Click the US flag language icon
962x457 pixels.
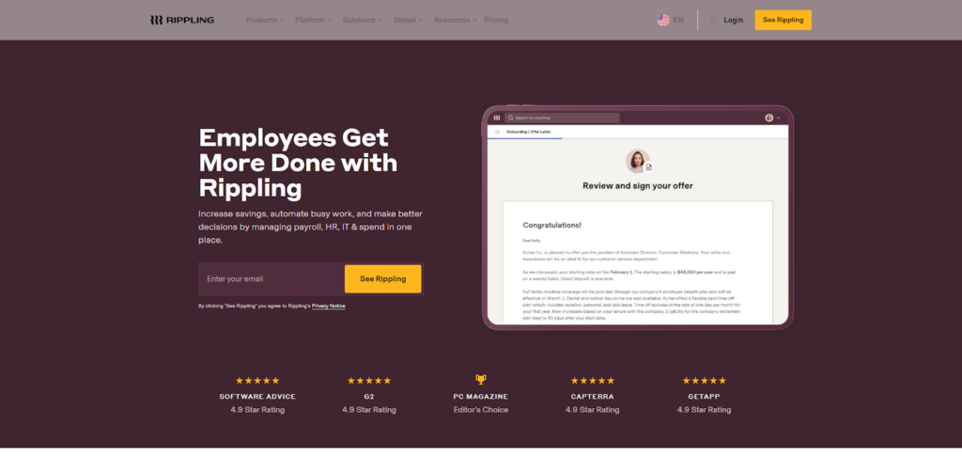tap(663, 20)
